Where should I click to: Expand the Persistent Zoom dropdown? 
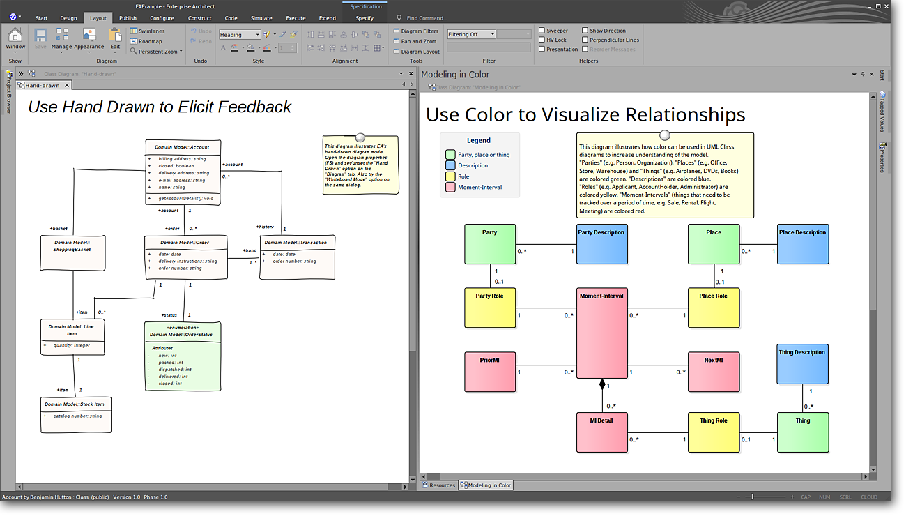click(x=181, y=52)
